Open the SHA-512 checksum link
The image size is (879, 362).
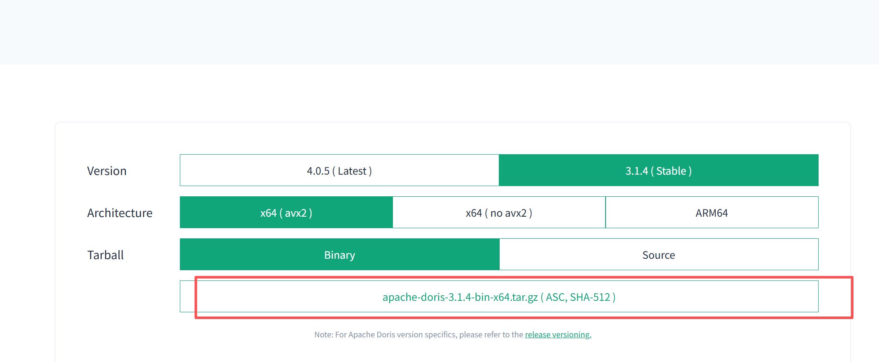(590, 297)
